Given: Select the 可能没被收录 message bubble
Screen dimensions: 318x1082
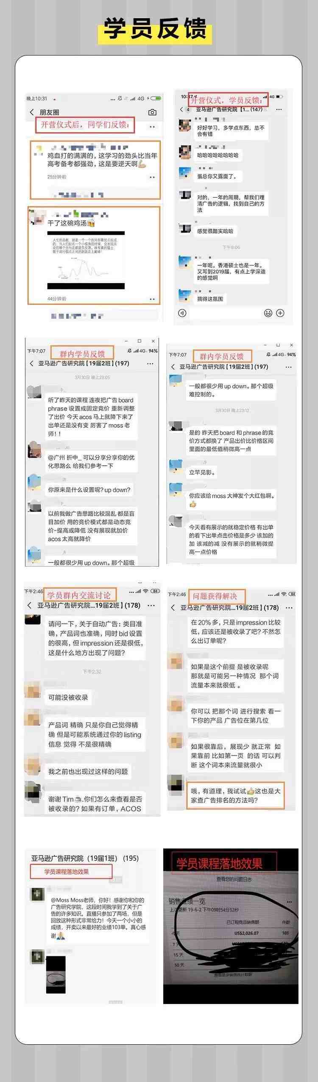Looking at the screenshot, I should click(68, 697).
